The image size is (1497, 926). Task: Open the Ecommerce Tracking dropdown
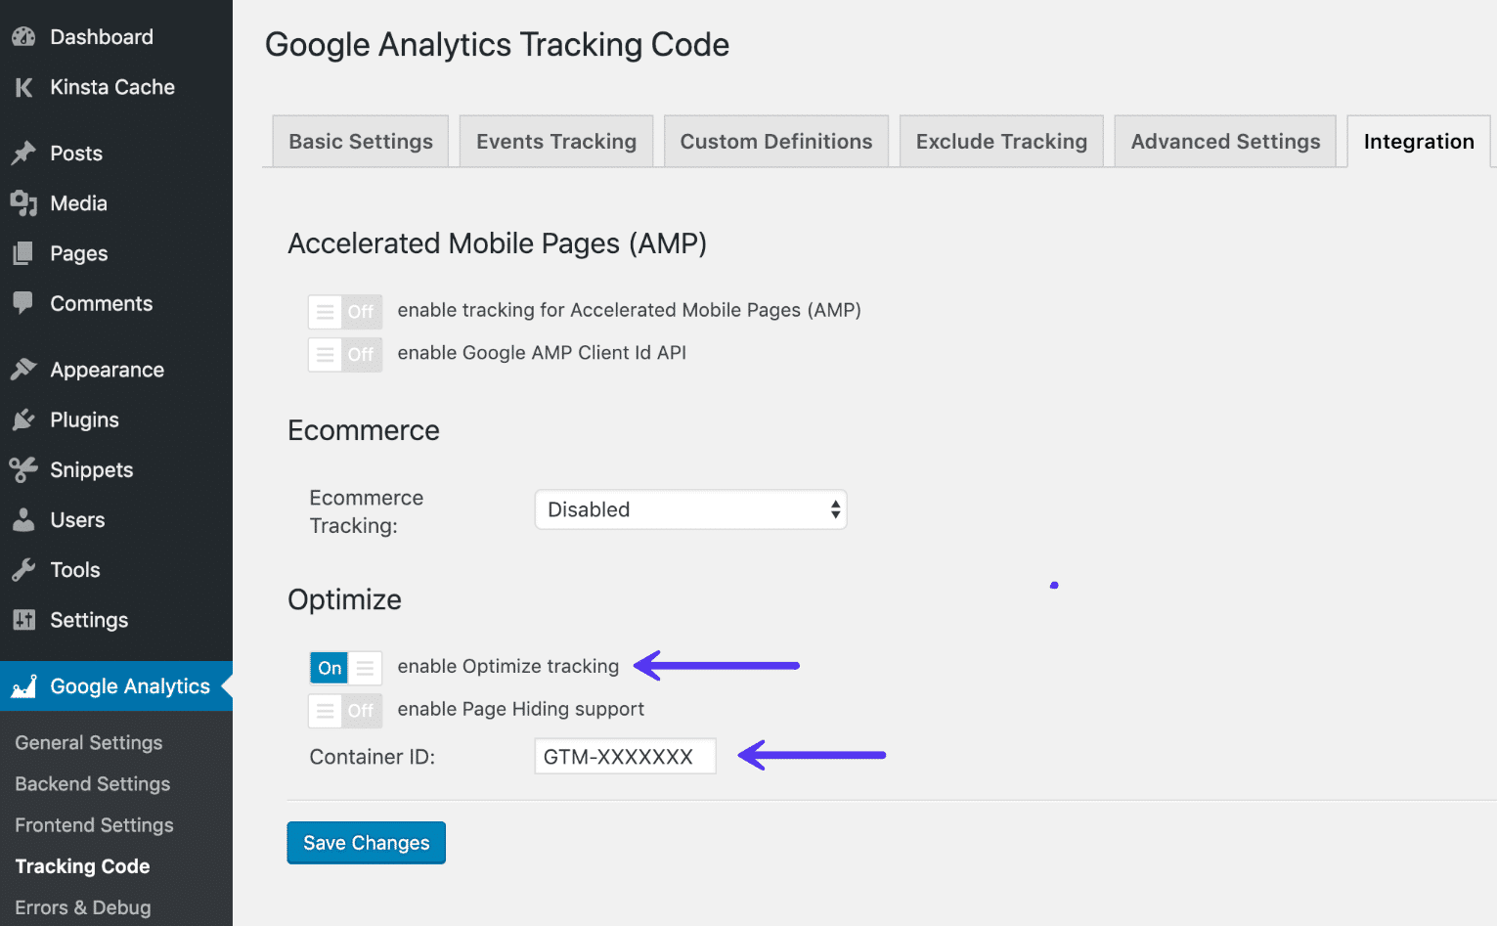click(x=690, y=509)
